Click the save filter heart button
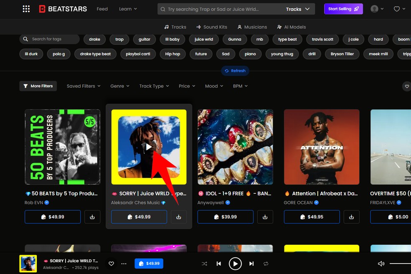The image size is (411, 274). pyautogui.click(x=406, y=86)
